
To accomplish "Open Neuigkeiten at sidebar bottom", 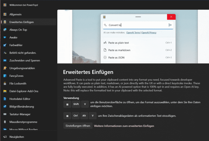I will click(x=29, y=137).
